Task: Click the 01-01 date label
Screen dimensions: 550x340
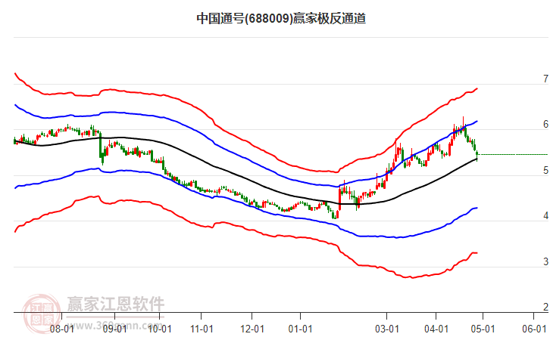Action: [300, 329]
